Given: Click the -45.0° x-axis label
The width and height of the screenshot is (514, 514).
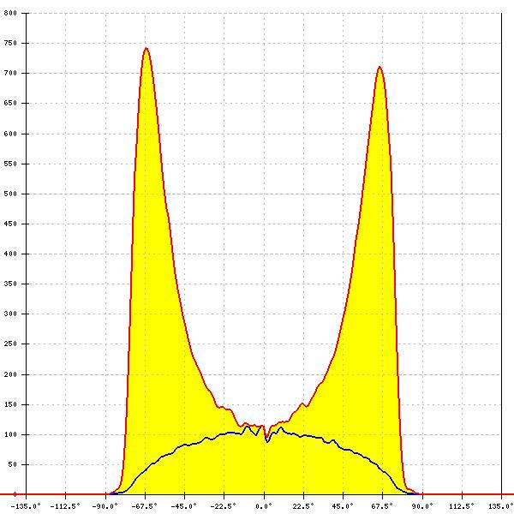Looking at the screenshot, I should (x=184, y=506).
